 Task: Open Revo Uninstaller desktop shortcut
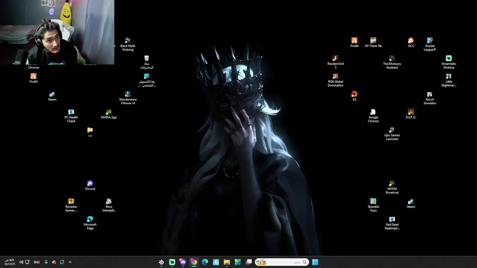(109, 205)
